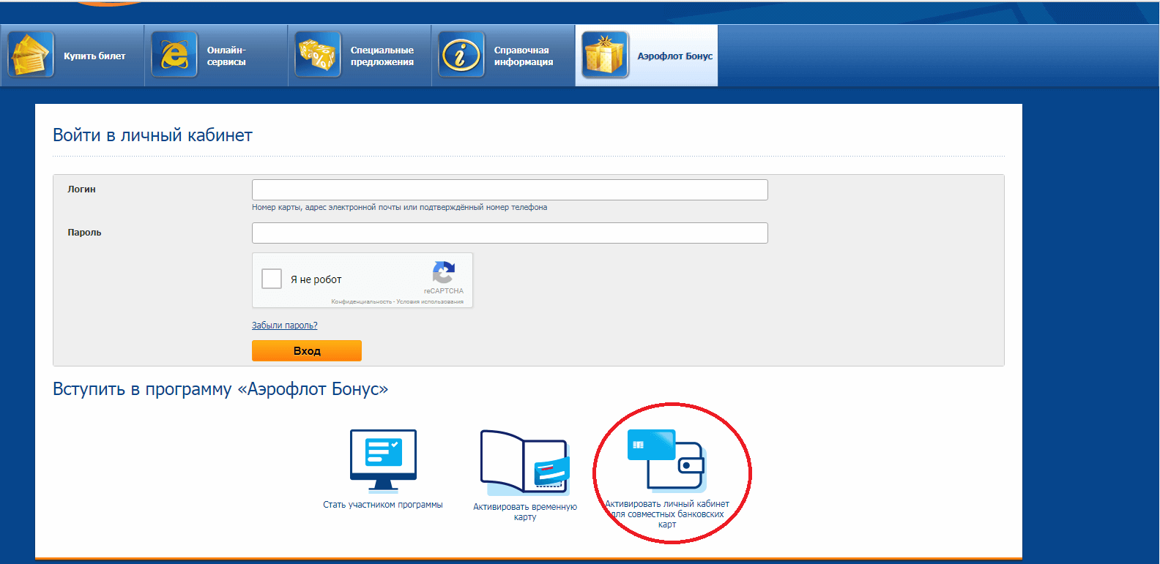Open the 'Онлайн-сервисы' menu item
The height and width of the screenshot is (564, 1160).
point(226,56)
